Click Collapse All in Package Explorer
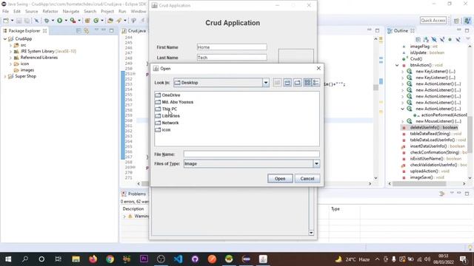474x266 pixels. click(x=79, y=31)
